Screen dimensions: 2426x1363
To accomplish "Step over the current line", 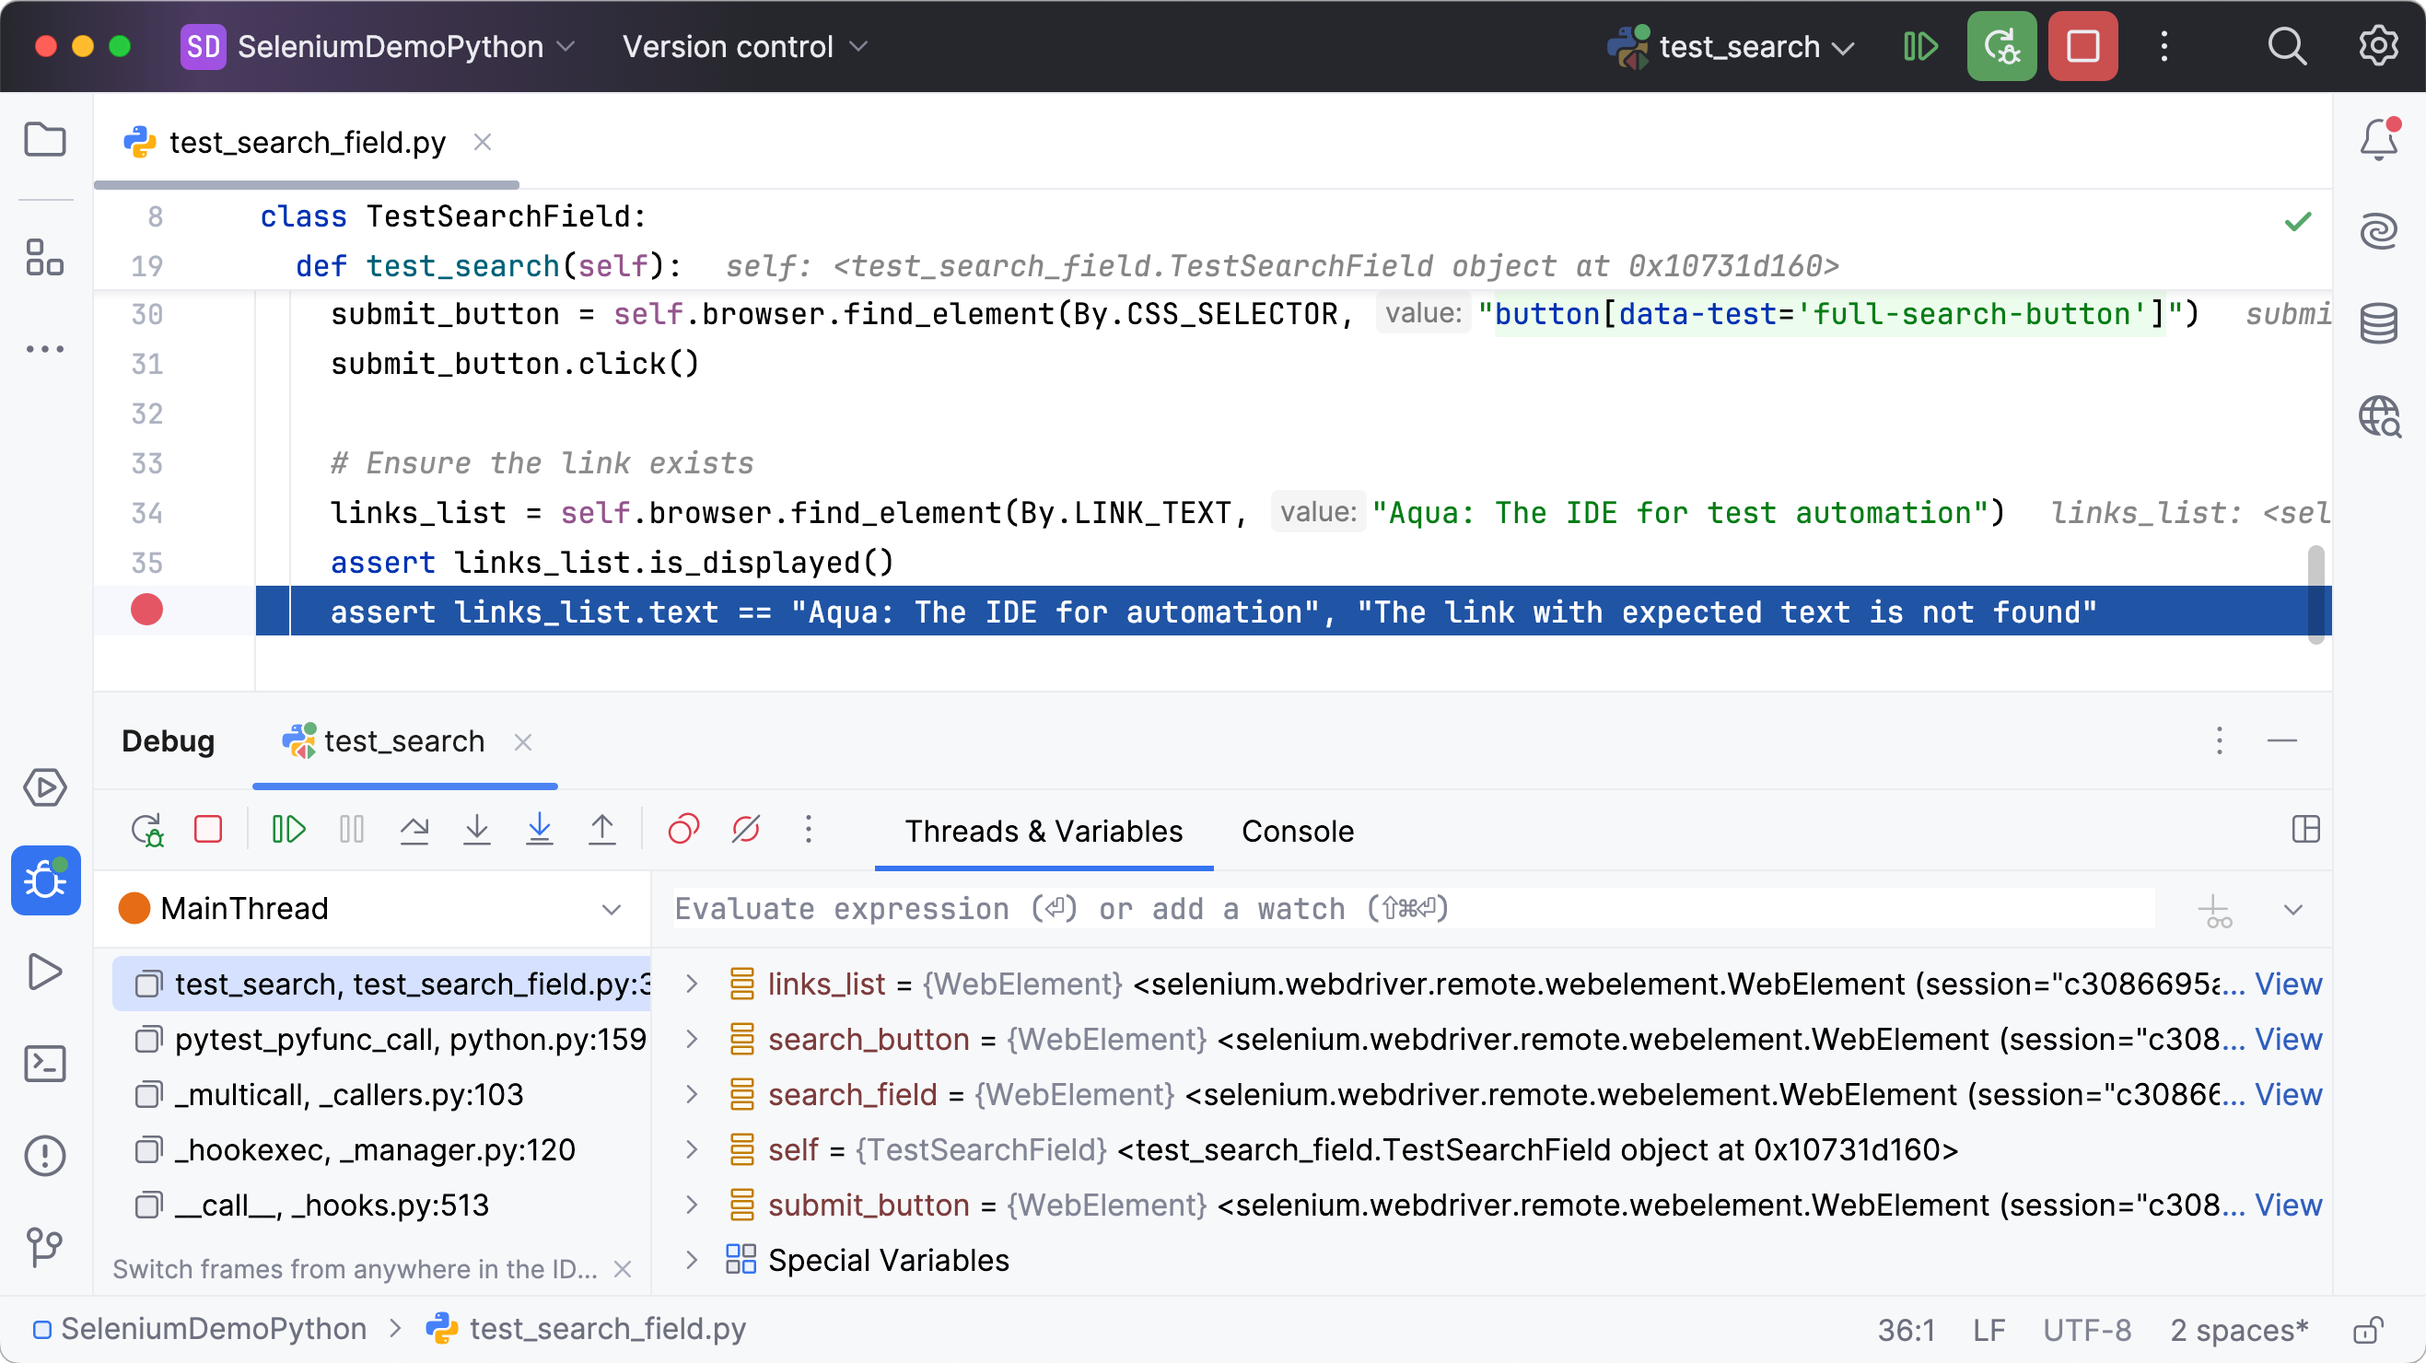I will point(414,829).
